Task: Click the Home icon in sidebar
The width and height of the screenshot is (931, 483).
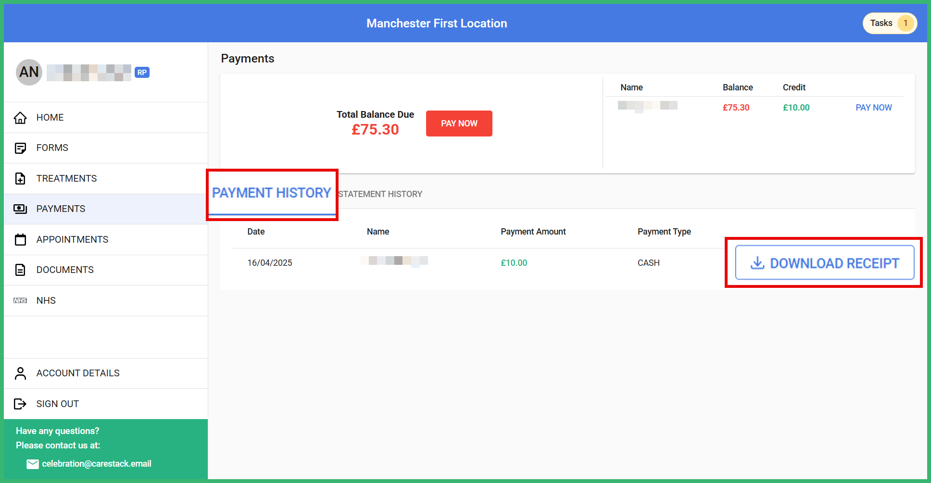Action: coord(20,117)
